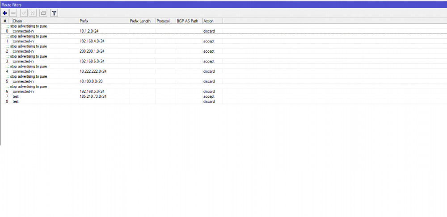Sort by the Prefix column header

(x=103, y=21)
